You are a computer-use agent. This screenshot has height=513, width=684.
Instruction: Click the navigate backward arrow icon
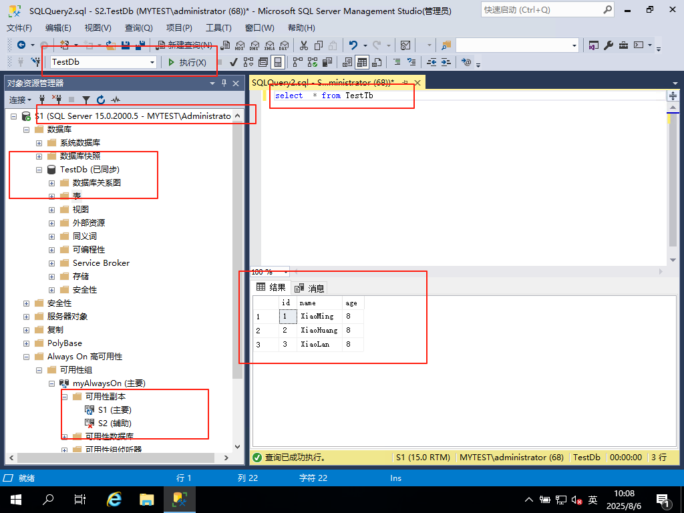tap(21, 45)
